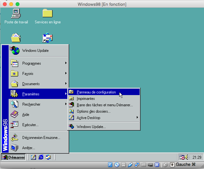The width and height of the screenshot is (204, 169).
Task: Launch Internet Explorer from quick launch
Action: pyautogui.click(x=41, y=157)
